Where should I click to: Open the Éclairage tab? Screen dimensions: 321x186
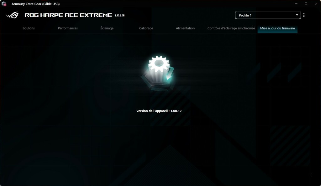[x=107, y=28]
